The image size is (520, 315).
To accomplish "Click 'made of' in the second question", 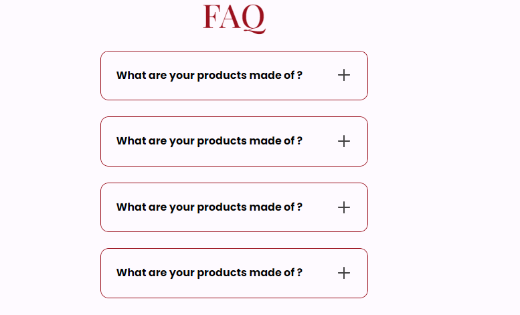I will pyautogui.click(x=271, y=141).
